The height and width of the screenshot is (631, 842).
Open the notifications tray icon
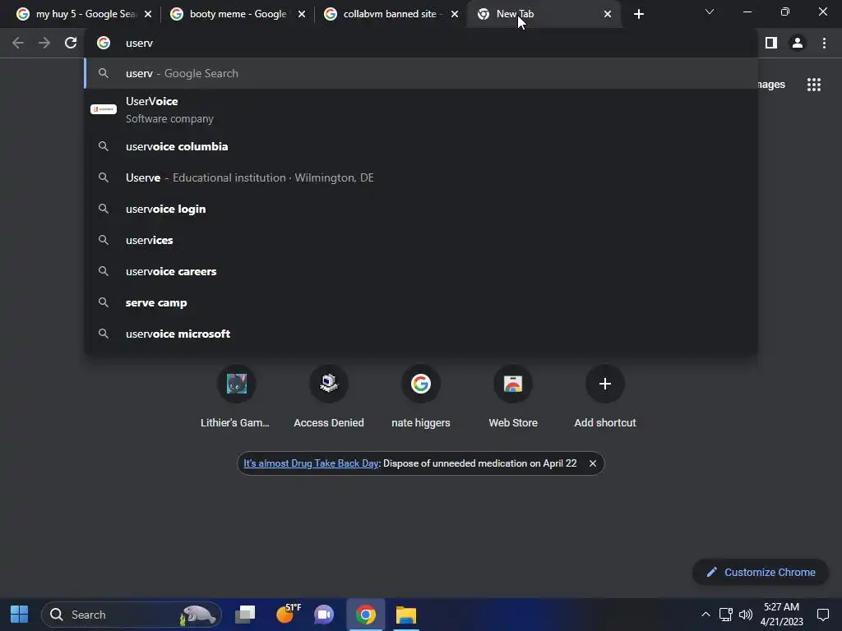pos(822,615)
